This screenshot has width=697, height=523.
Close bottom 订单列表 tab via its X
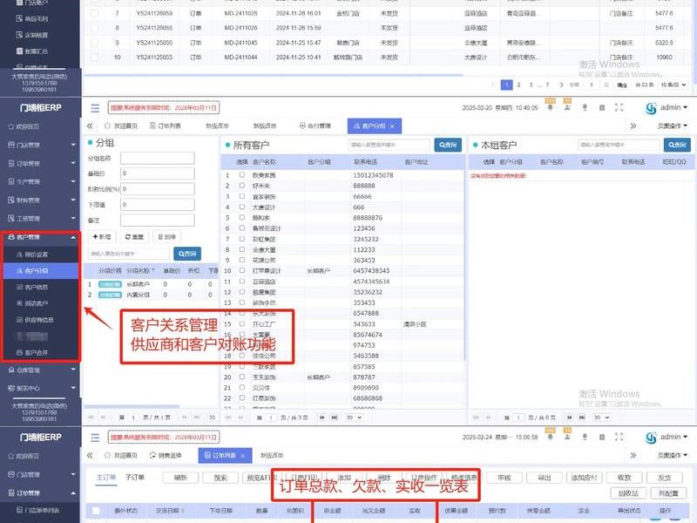(x=243, y=455)
